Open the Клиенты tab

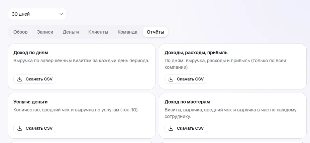click(x=98, y=32)
